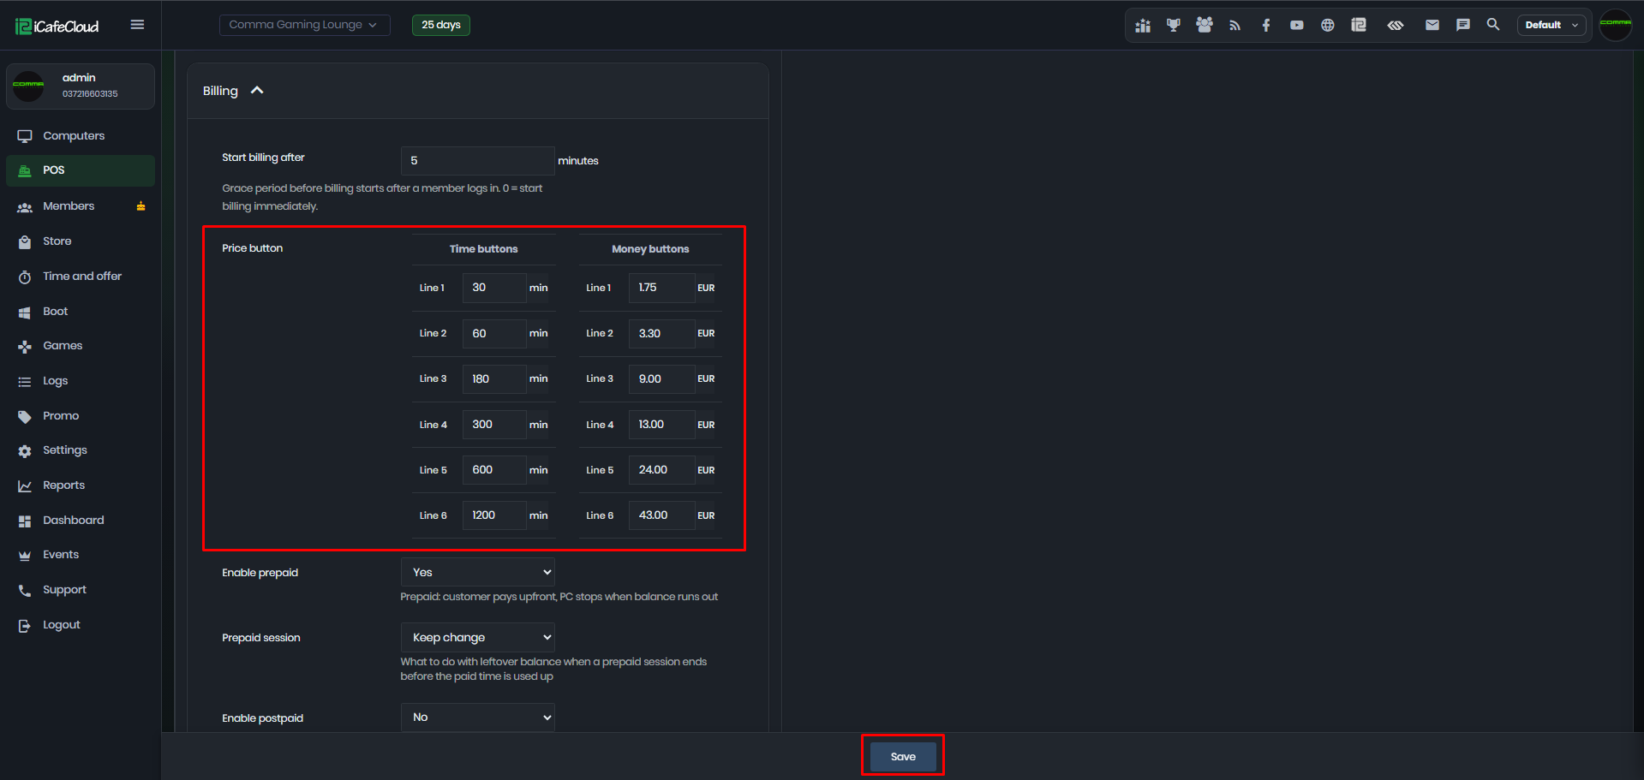Open Time and offer section
This screenshot has width=1644, height=780.
81,277
